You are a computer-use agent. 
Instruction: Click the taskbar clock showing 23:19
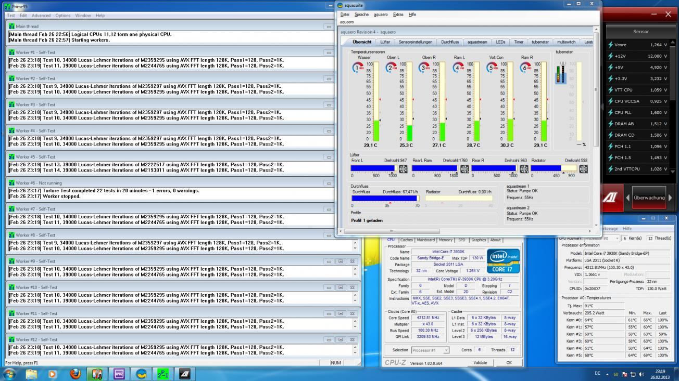(x=660, y=374)
